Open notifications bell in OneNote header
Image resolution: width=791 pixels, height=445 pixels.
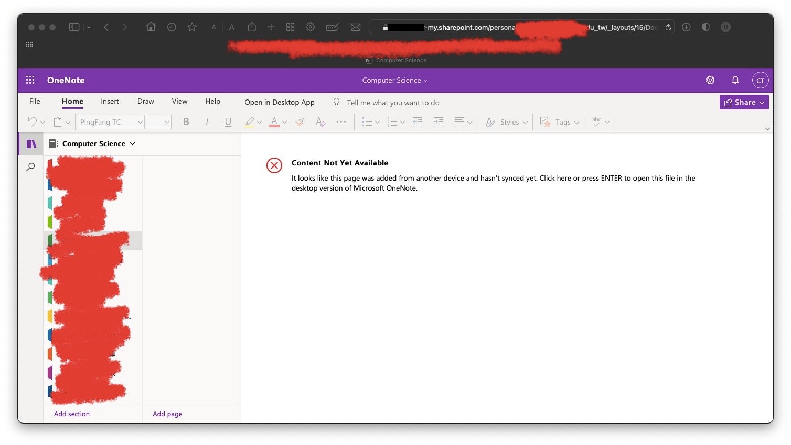[735, 80]
